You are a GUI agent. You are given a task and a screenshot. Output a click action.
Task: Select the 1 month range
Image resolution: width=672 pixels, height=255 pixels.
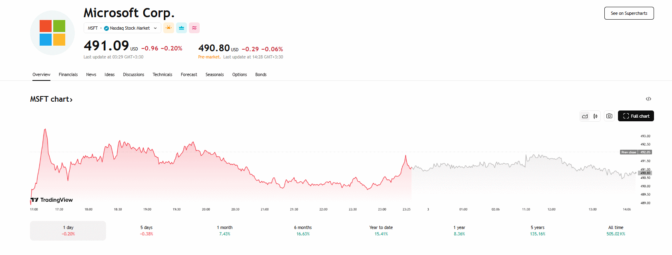(225, 231)
